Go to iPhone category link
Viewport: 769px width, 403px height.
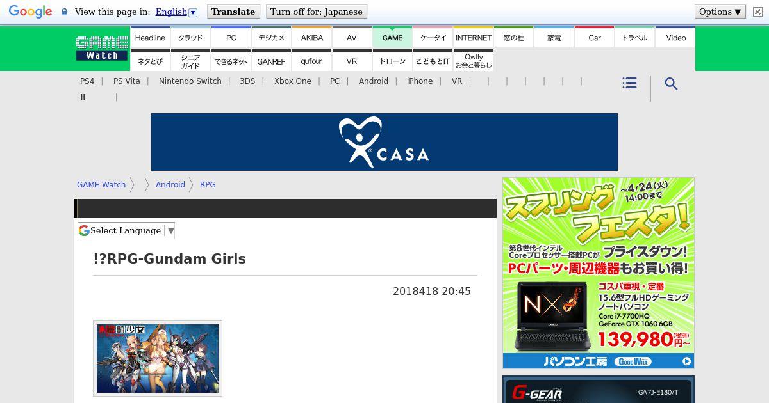tap(420, 81)
